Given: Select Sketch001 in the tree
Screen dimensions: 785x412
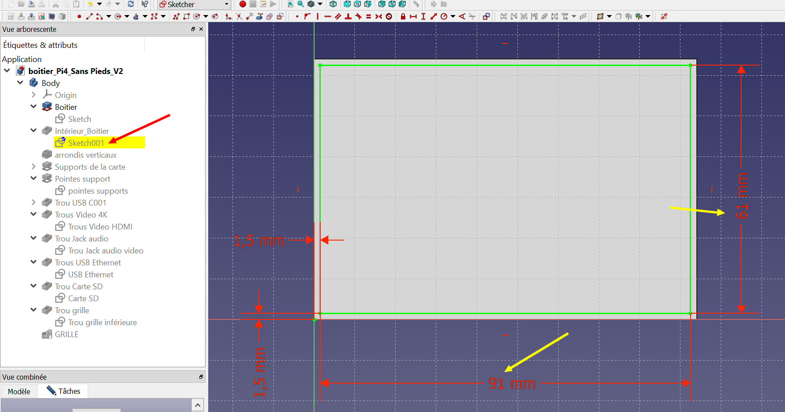Looking at the screenshot, I should pos(86,143).
